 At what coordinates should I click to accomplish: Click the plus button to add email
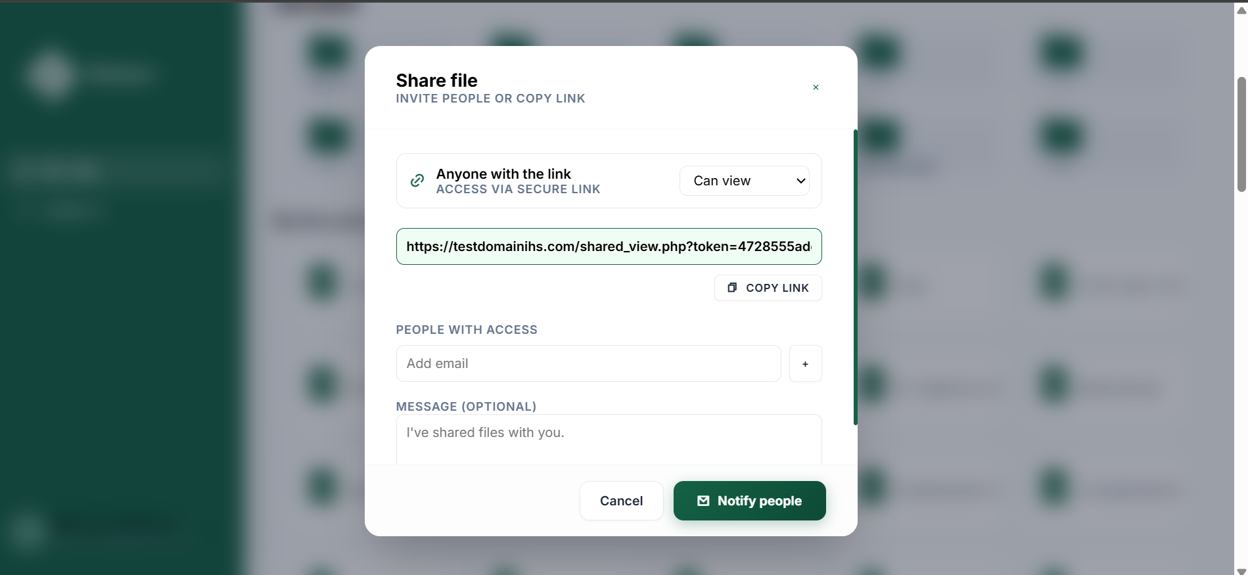pyautogui.click(x=805, y=363)
